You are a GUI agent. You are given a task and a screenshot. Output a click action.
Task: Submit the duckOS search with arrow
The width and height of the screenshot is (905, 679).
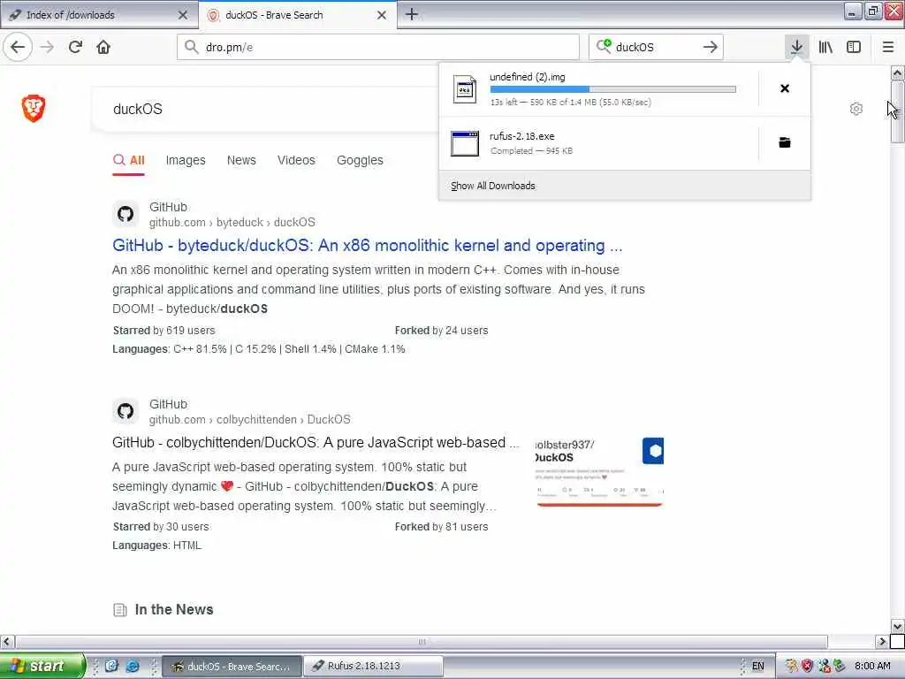click(710, 47)
